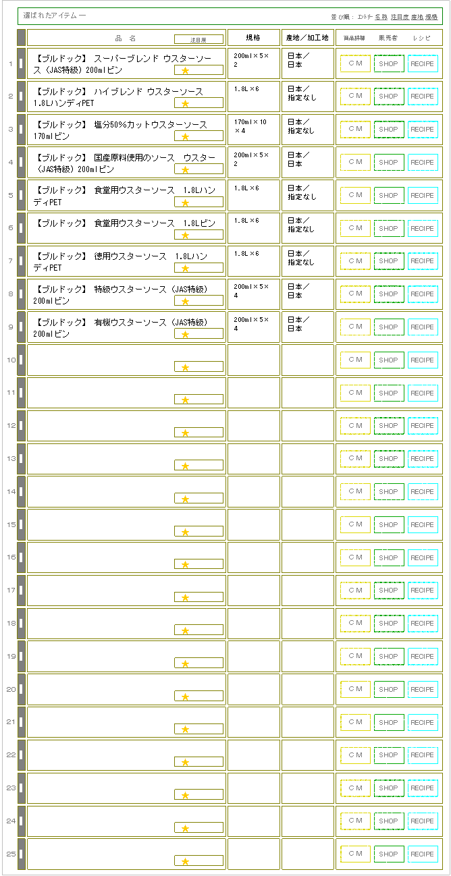Screen dimensions: 451x876
Task: Toggle row 3 selection marker
Action: (21, 130)
